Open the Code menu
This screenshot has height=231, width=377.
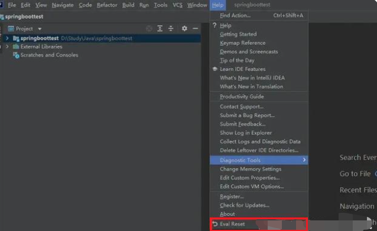85,5
